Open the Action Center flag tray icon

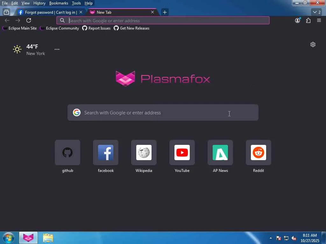(279, 238)
